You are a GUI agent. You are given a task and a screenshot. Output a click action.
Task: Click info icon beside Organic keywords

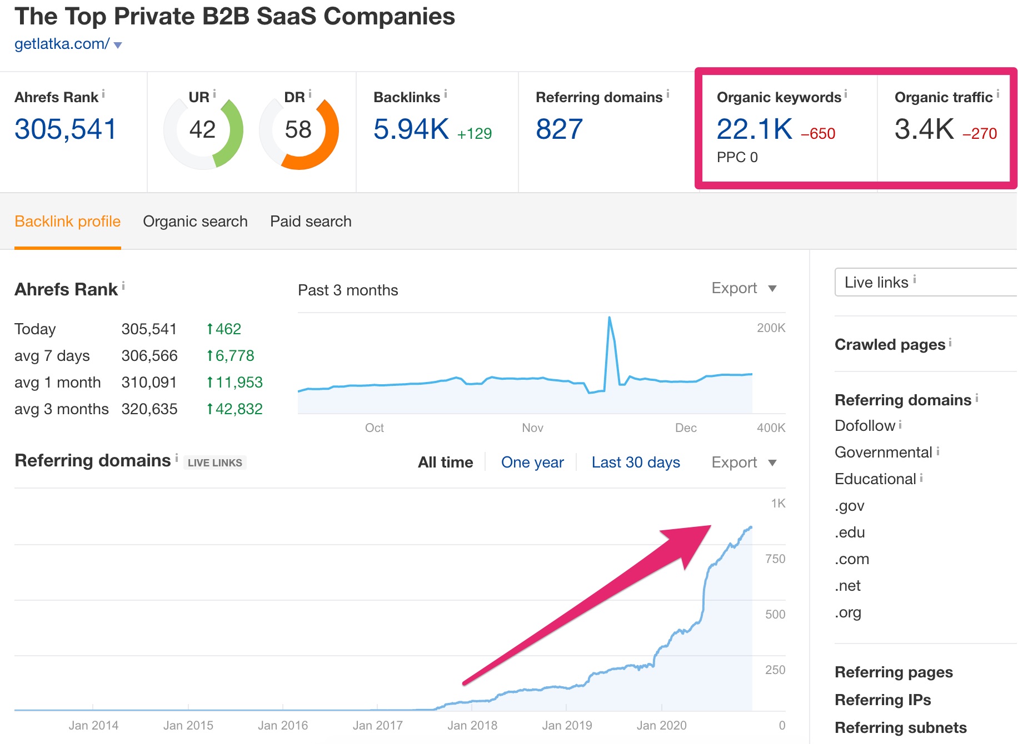[846, 94]
